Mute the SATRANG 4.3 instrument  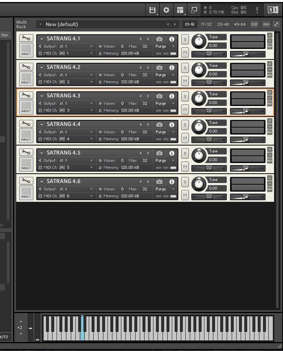click(185, 110)
